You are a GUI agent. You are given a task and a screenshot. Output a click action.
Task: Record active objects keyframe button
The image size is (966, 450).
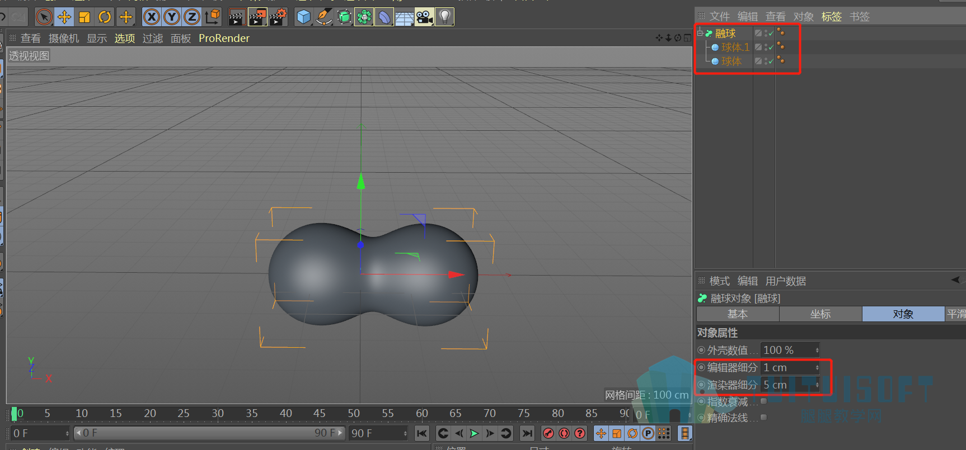[548, 433]
